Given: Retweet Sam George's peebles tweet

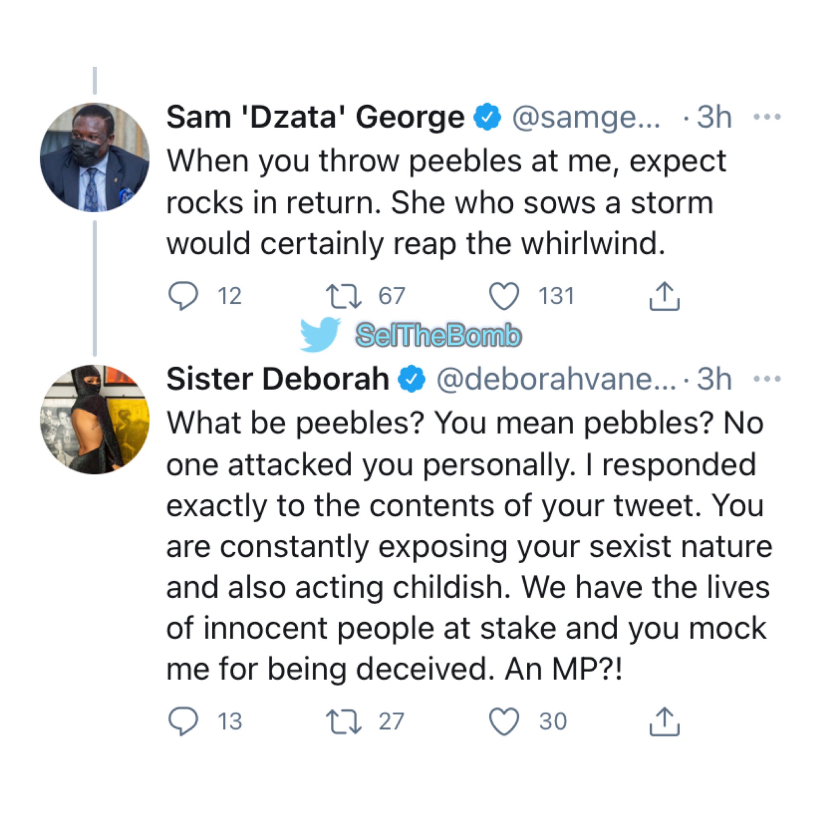Looking at the screenshot, I should (x=344, y=296).
